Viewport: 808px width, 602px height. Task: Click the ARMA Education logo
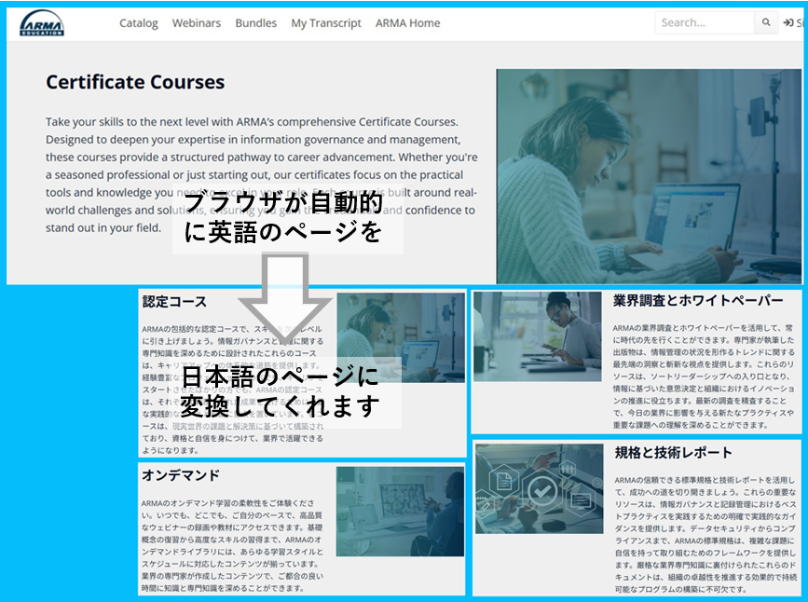coord(42,23)
